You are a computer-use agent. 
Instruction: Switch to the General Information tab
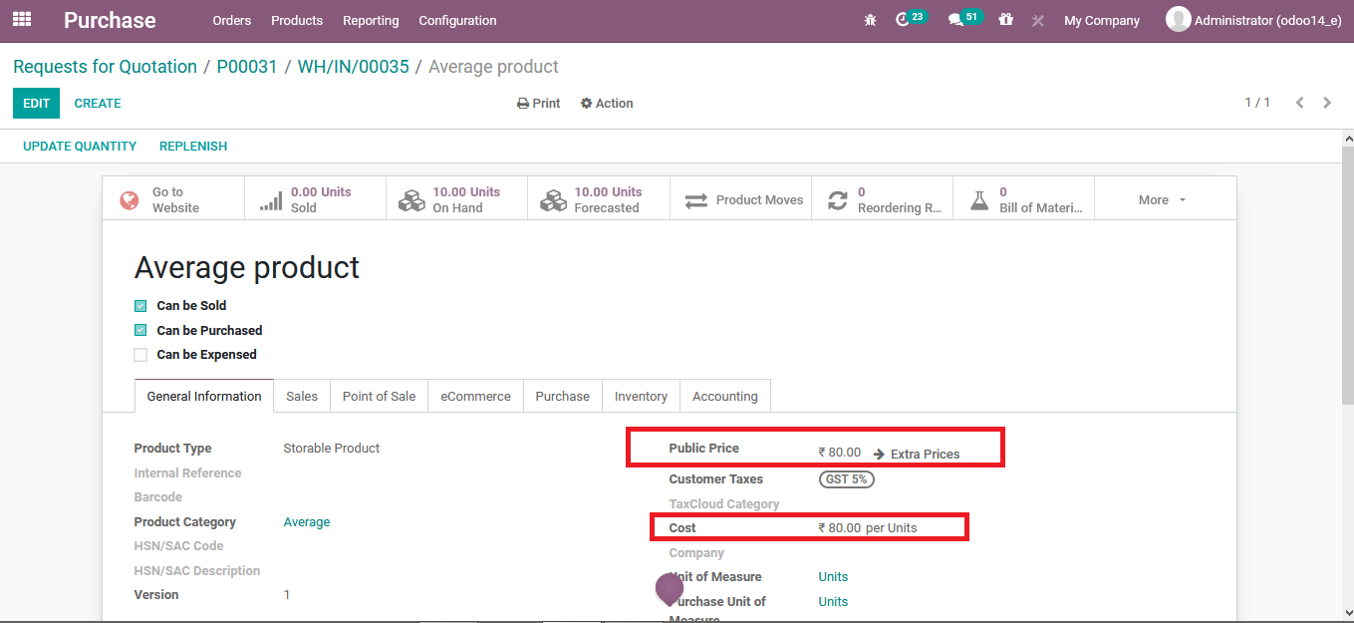pyautogui.click(x=204, y=396)
